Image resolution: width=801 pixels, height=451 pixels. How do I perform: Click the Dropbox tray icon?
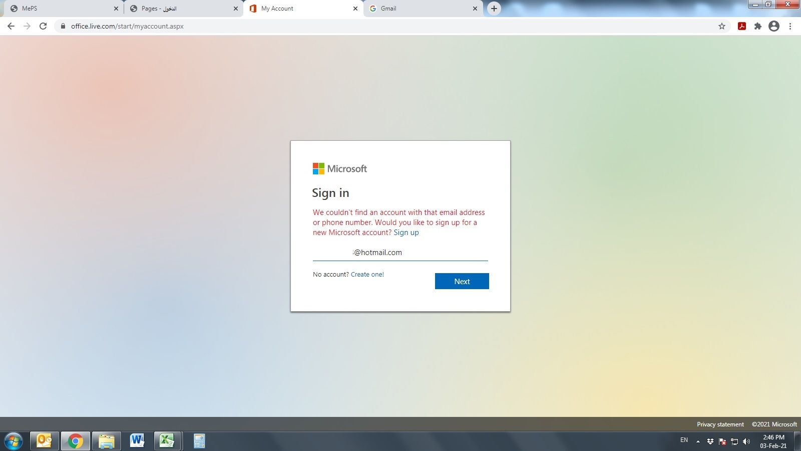point(710,441)
